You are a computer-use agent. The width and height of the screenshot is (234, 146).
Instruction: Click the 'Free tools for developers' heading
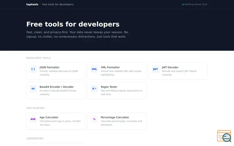click(73, 24)
